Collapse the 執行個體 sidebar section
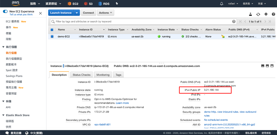 click(x=3, y=47)
